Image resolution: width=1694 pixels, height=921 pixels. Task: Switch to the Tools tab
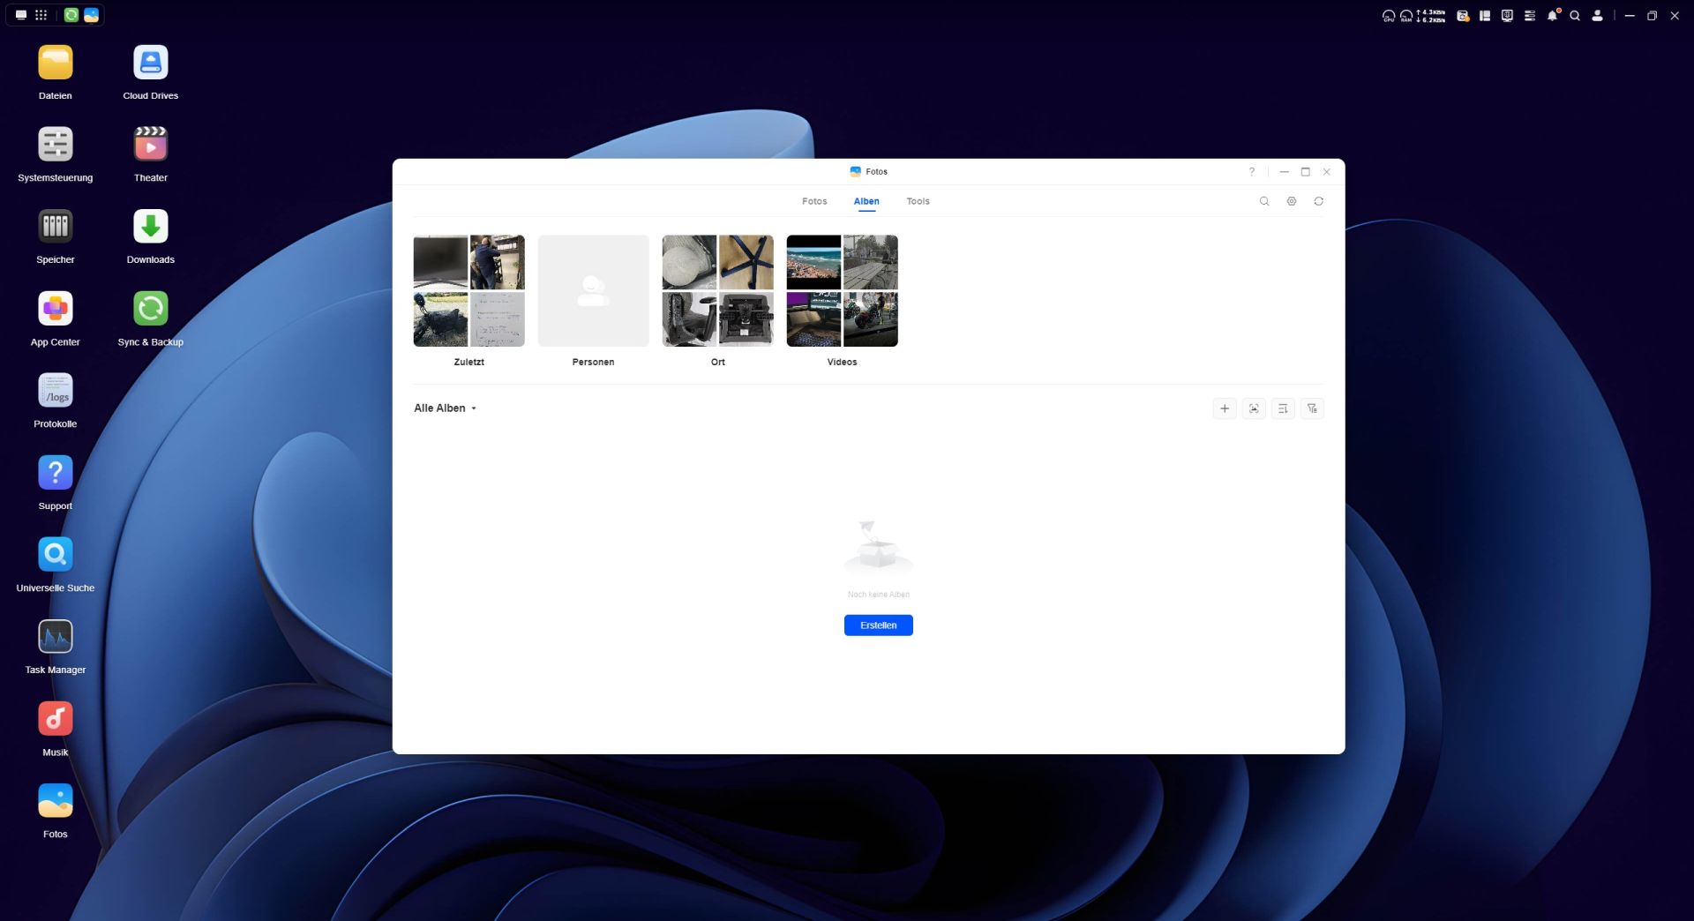(x=918, y=201)
